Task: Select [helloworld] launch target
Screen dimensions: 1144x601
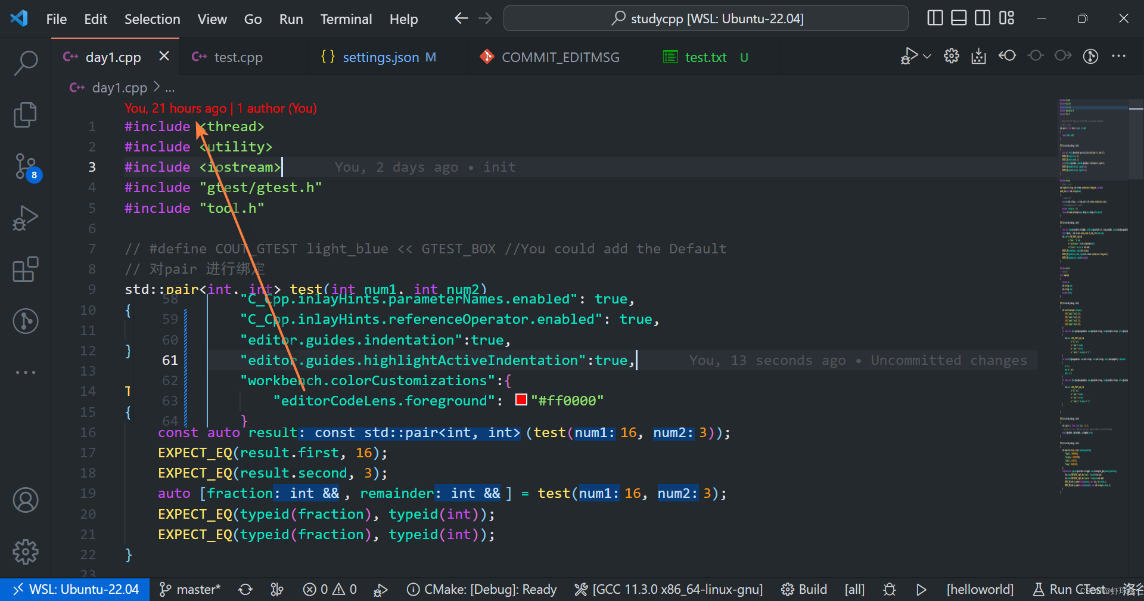Action: tap(980, 589)
